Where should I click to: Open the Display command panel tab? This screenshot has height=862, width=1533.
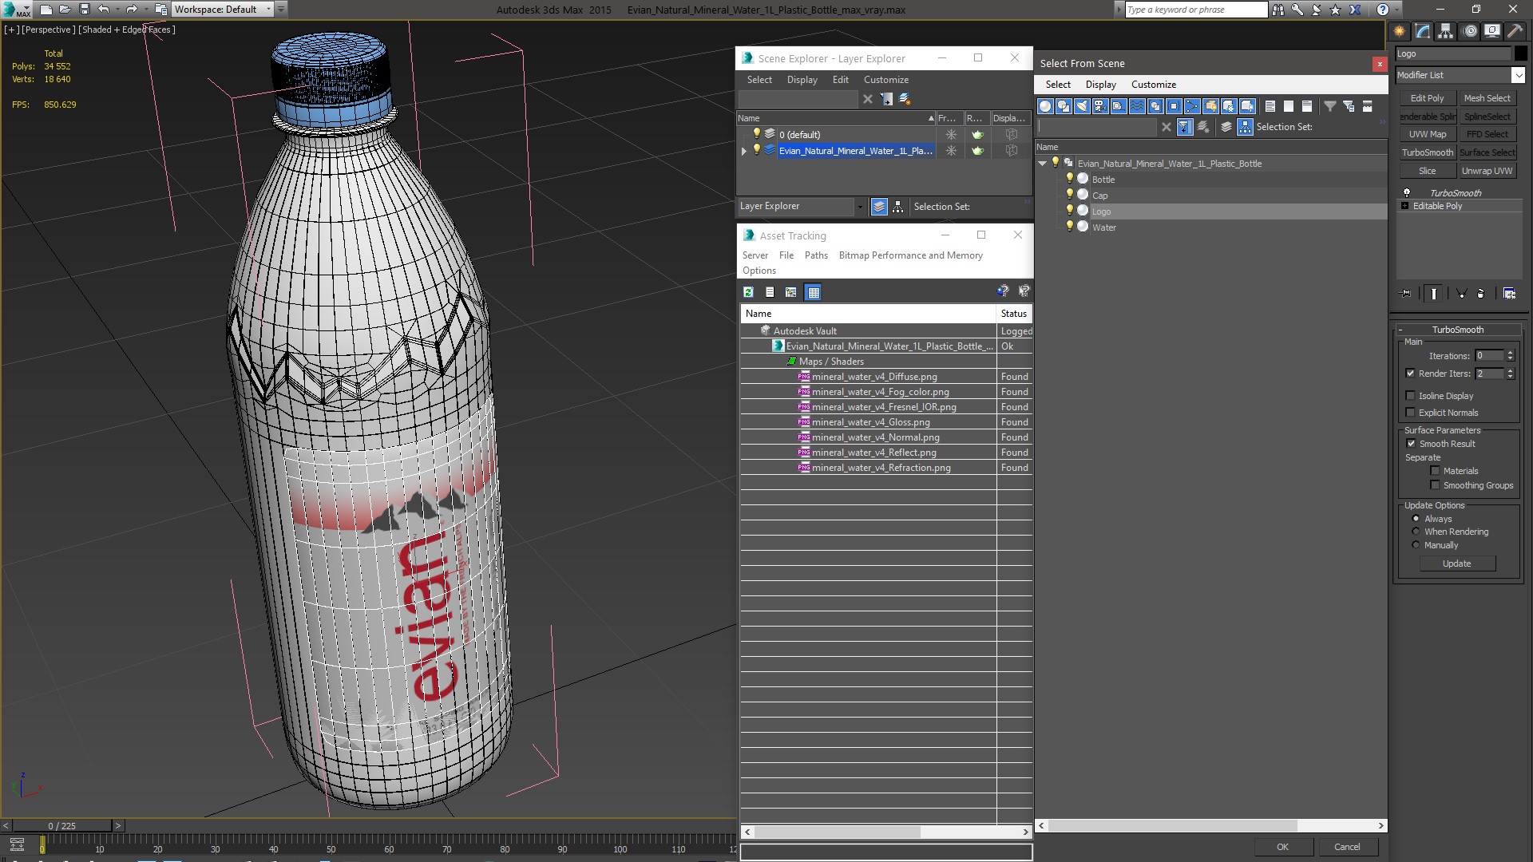click(x=1492, y=31)
